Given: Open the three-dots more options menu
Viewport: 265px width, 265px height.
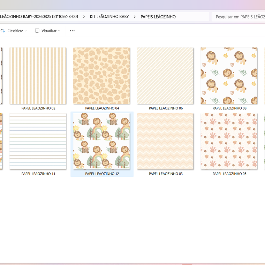Looking at the screenshot, I should (x=72, y=31).
